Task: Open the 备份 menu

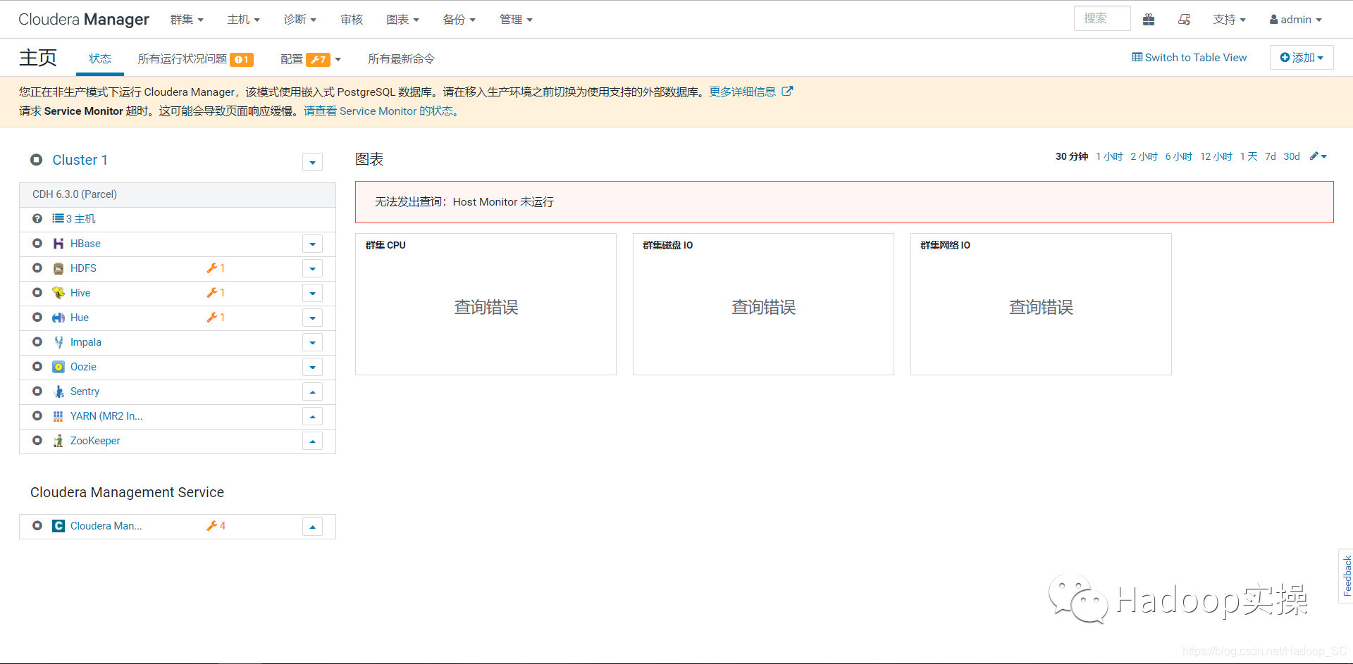Action: pyautogui.click(x=459, y=20)
